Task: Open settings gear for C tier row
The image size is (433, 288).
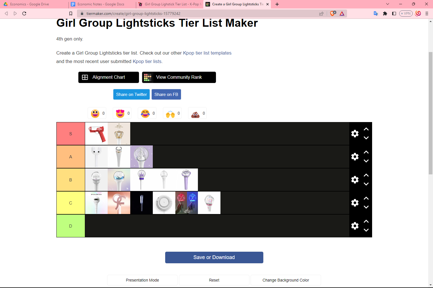Action: click(x=355, y=203)
